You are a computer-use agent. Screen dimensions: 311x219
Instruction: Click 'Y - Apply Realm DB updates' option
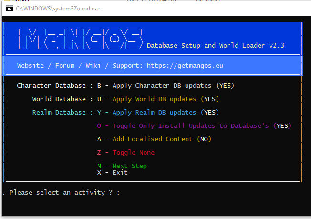click(x=146, y=112)
